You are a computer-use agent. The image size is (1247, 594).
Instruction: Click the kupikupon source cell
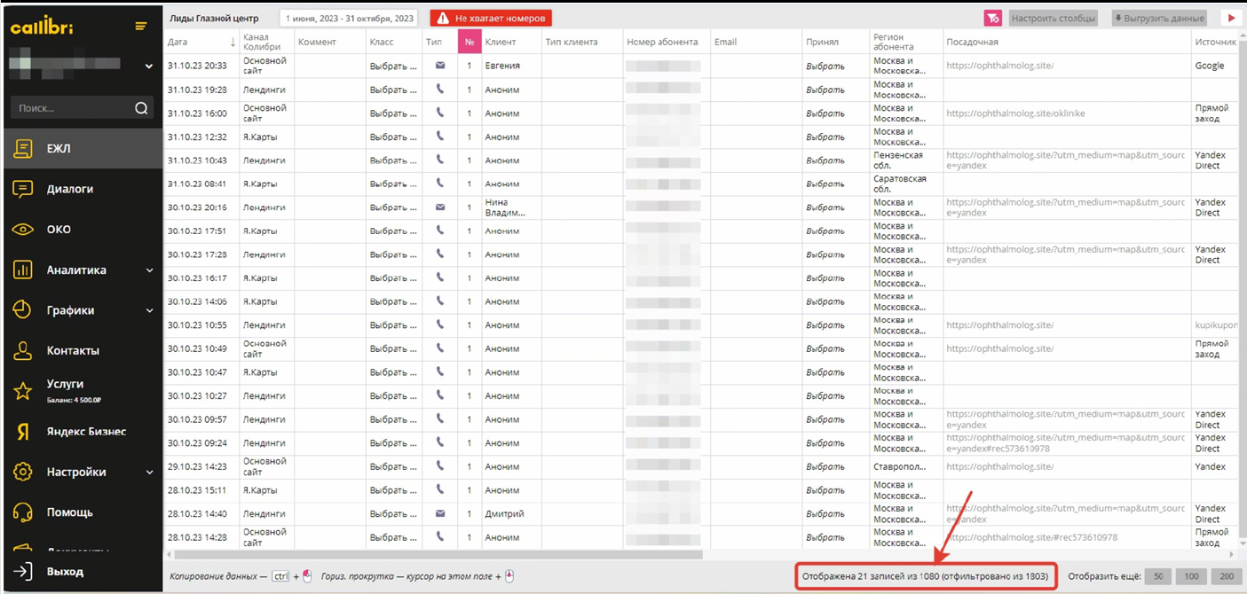pos(1216,325)
